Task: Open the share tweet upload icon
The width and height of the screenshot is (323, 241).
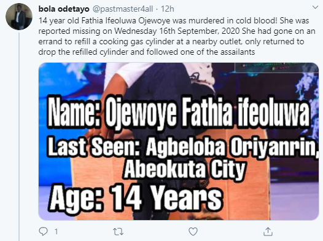Action: pos(268,232)
